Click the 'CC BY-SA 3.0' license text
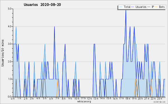Screen dimensions: 168x104 point(159,102)
